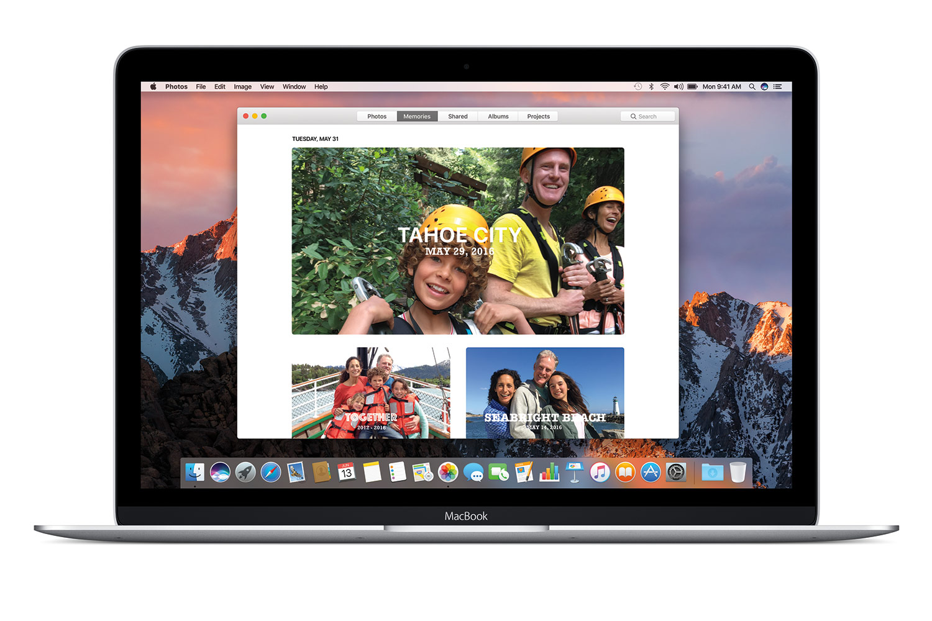The width and height of the screenshot is (932, 621).
Task: Open Finder from the dock
Action: click(x=194, y=472)
